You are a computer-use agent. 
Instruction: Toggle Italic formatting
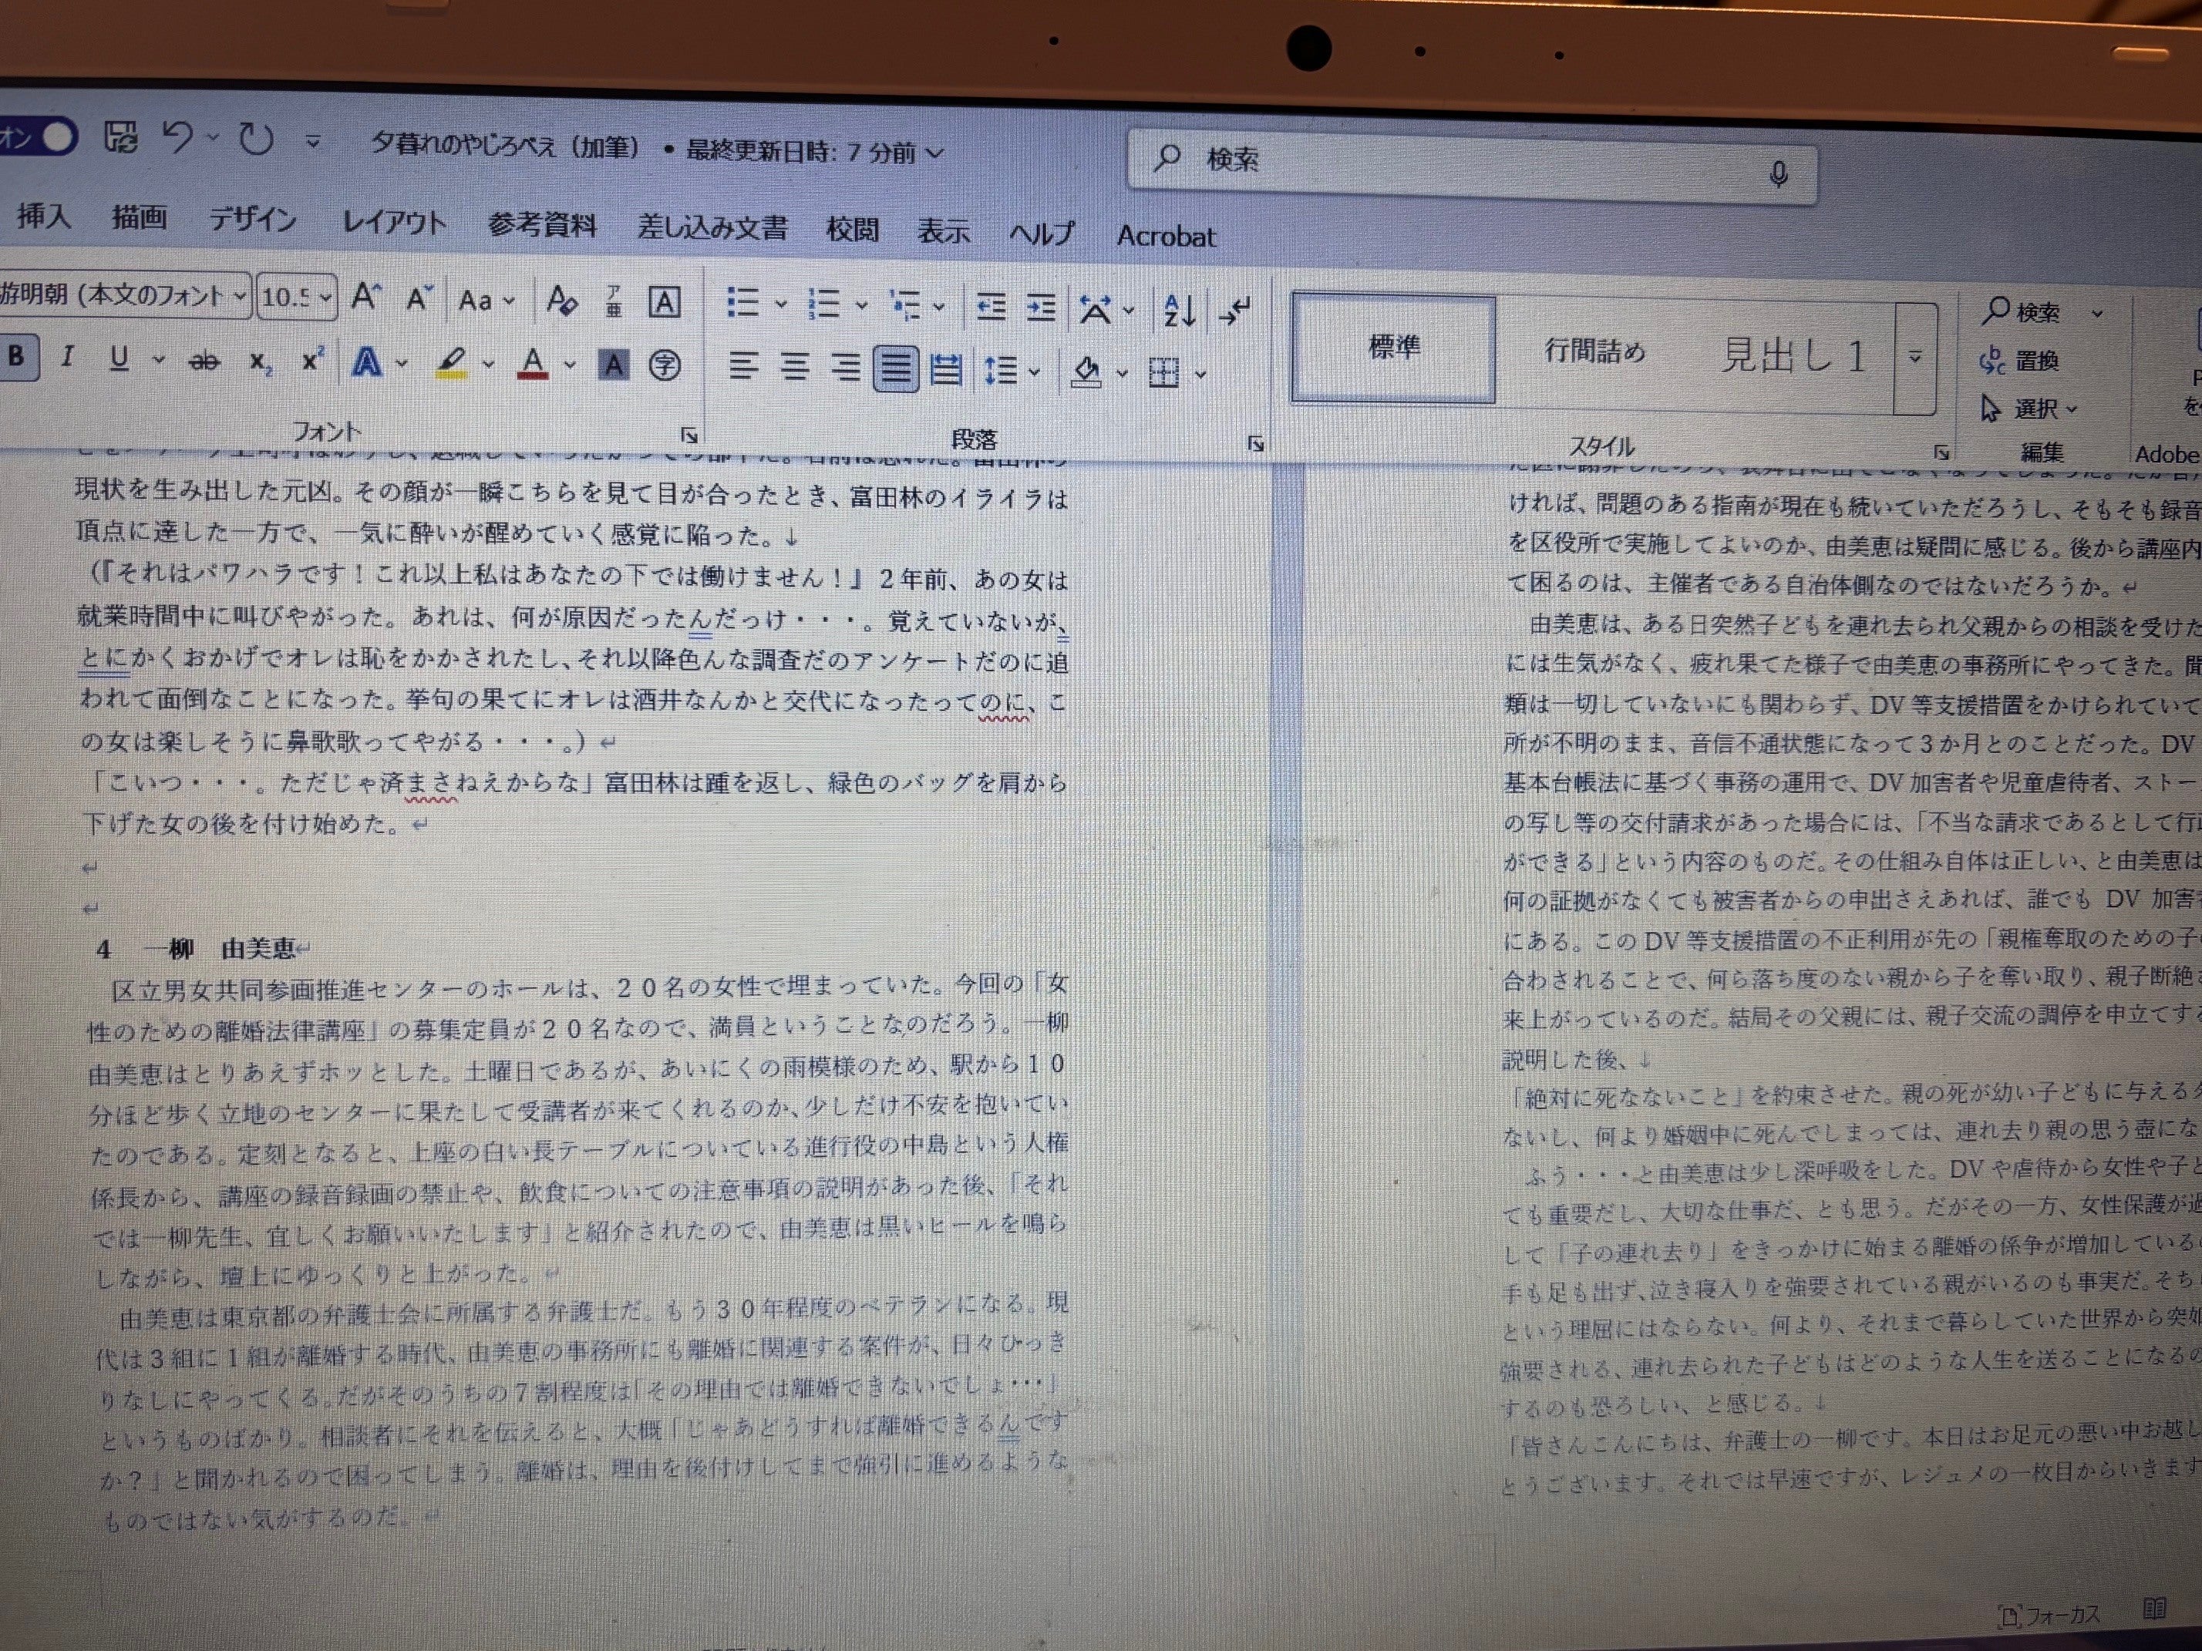click(x=67, y=356)
